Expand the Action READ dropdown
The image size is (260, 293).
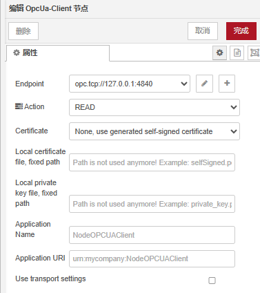[x=154, y=107]
